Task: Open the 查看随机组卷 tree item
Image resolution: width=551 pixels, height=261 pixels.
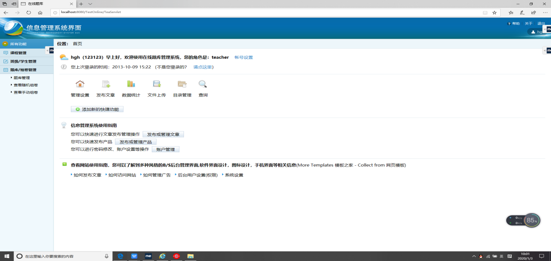Action: (26, 85)
